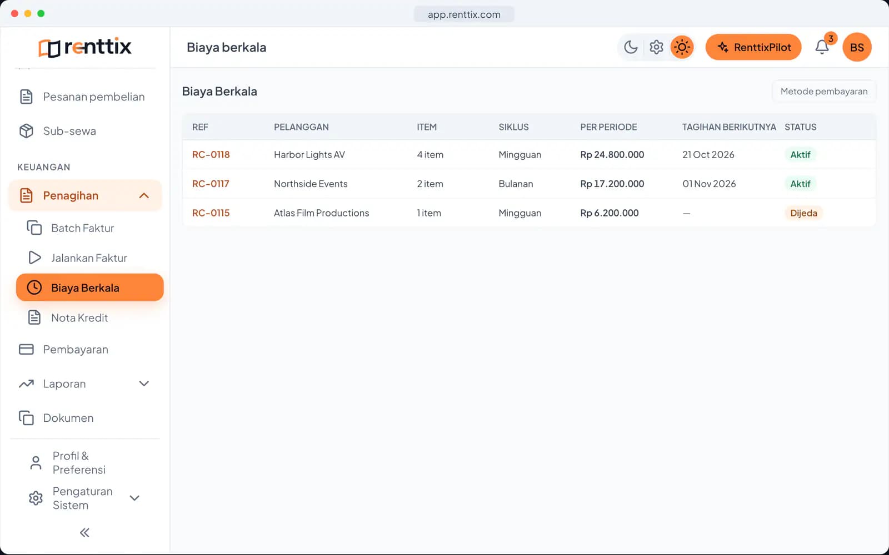Collapse the Penagihan section chevron
The height and width of the screenshot is (555, 889).
click(x=144, y=195)
